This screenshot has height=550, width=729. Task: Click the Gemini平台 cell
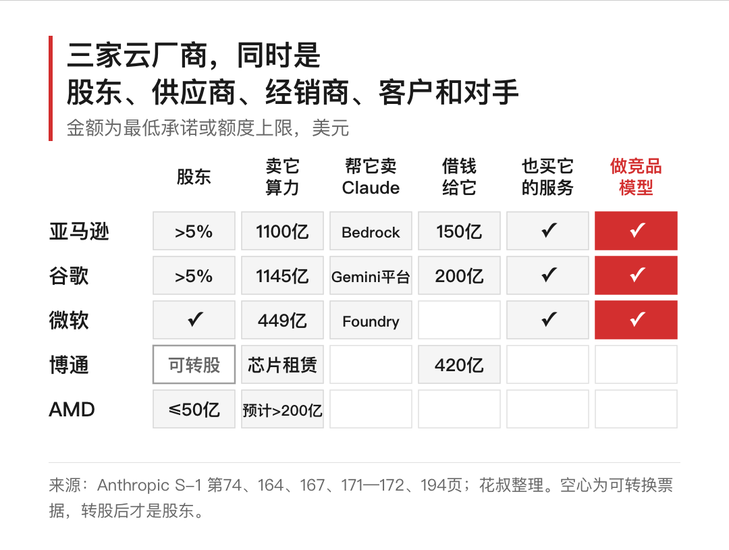371,275
